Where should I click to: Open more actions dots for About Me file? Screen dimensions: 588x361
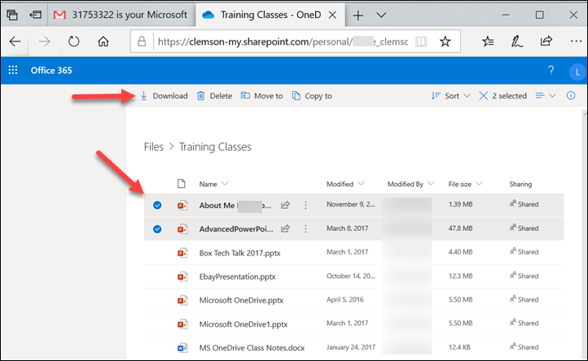(305, 205)
